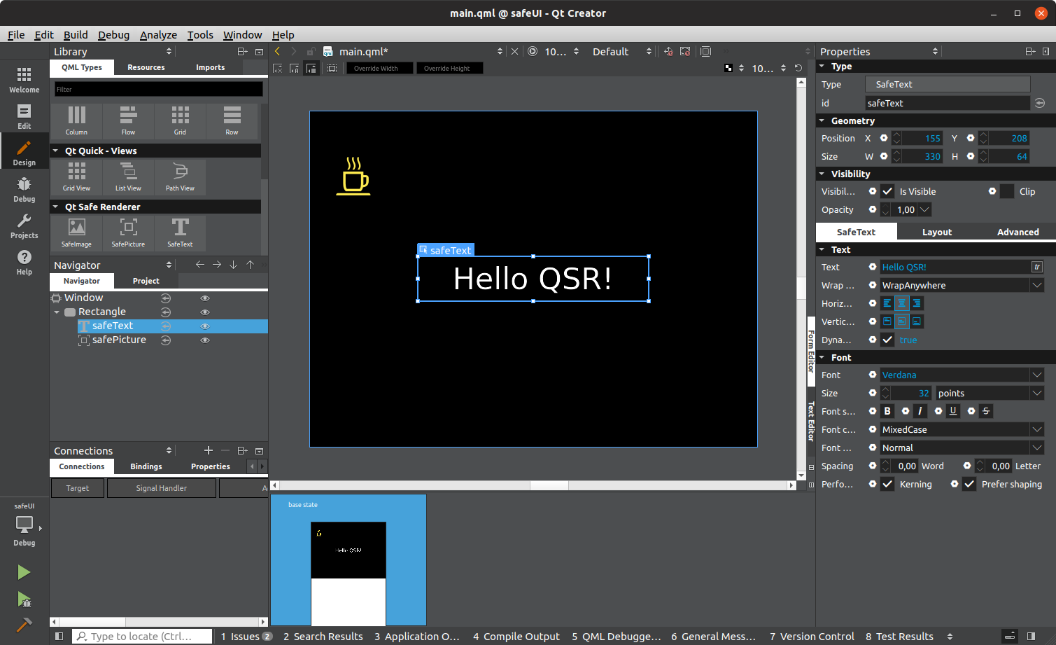Collapse the Qt Safe Renderer section
Image resolution: width=1056 pixels, height=645 pixels.
(55, 207)
